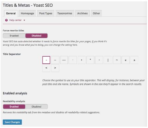
Task: Pick the long em dash separator
Action: click(64, 60)
